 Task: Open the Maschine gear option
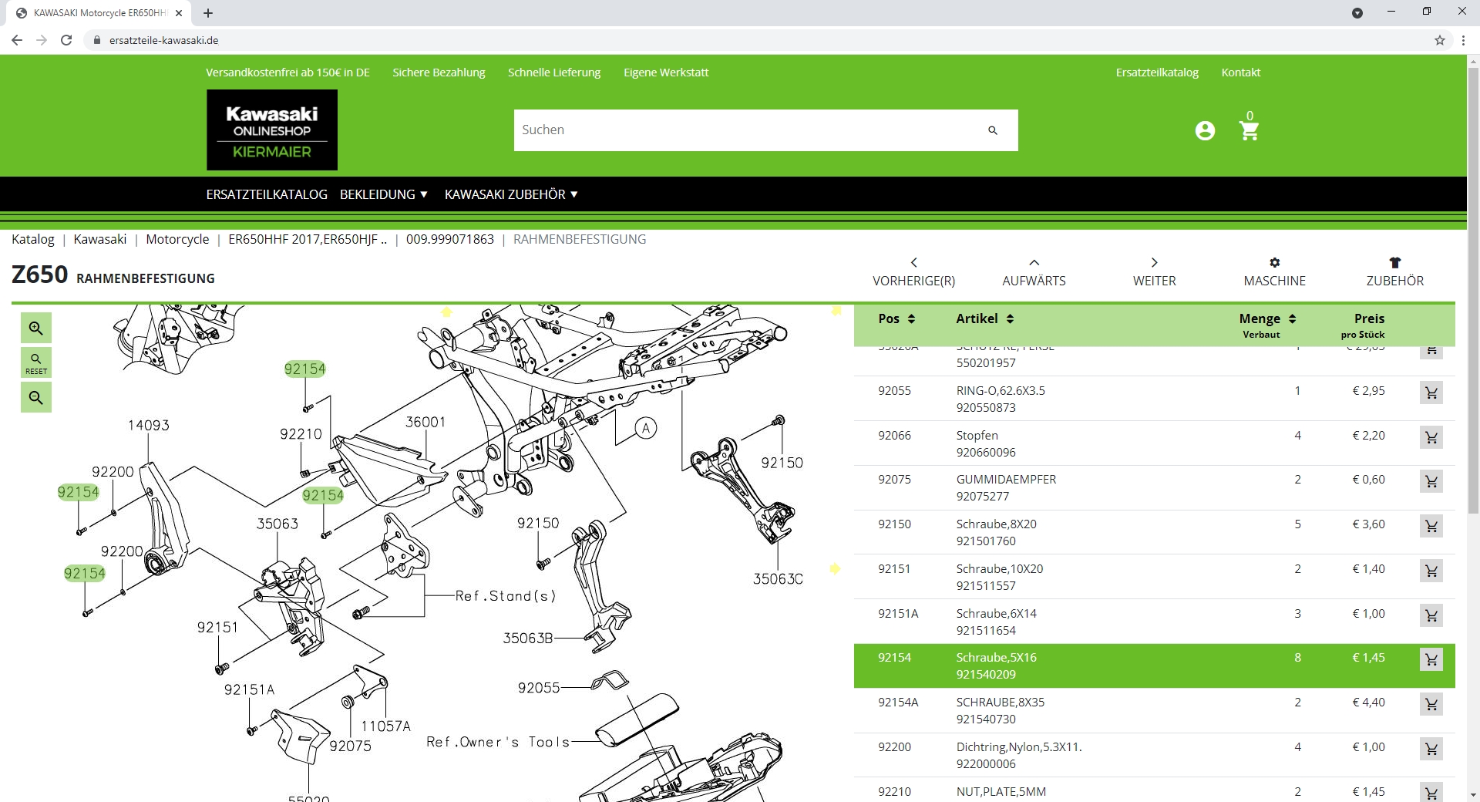click(1274, 272)
